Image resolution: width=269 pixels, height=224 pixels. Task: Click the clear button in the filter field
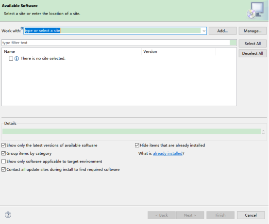click(233, 43)
